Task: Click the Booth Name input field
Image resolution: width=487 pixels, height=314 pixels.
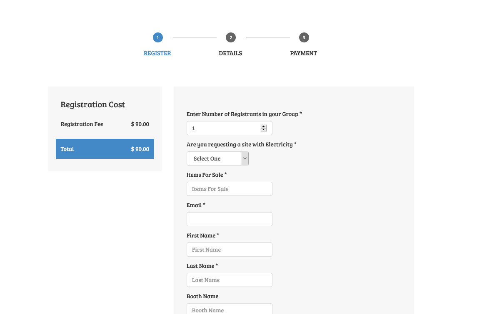Action: (229, 309)
